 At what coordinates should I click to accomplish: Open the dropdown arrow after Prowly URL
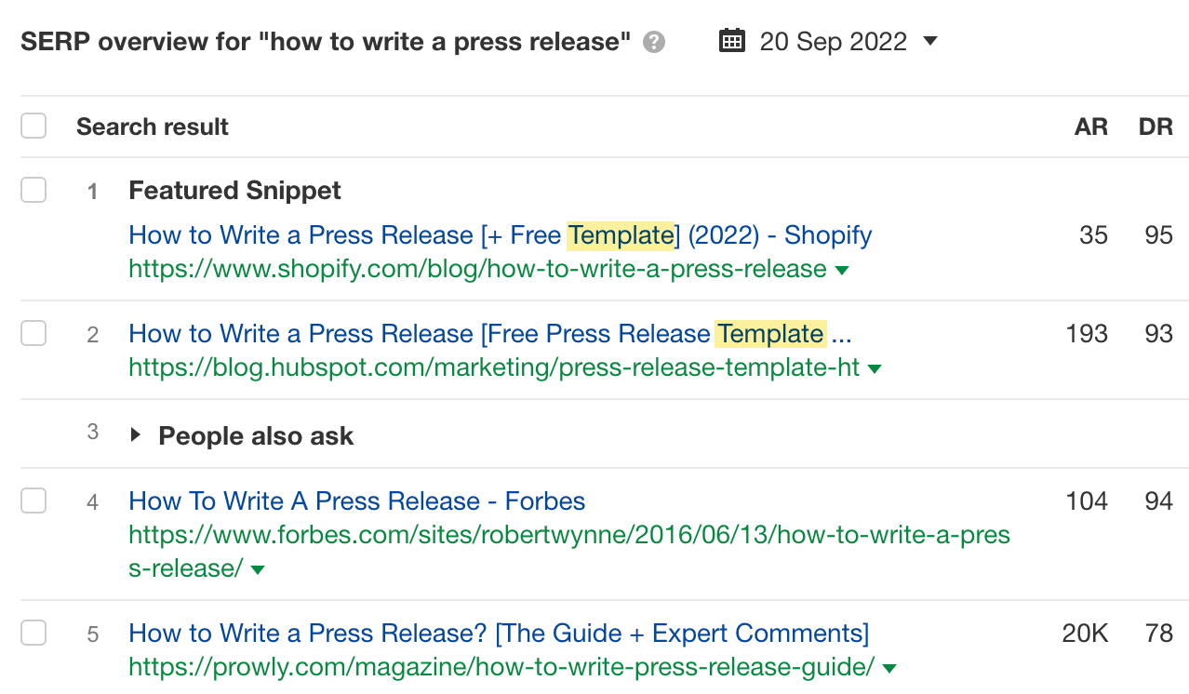(889, 667)
